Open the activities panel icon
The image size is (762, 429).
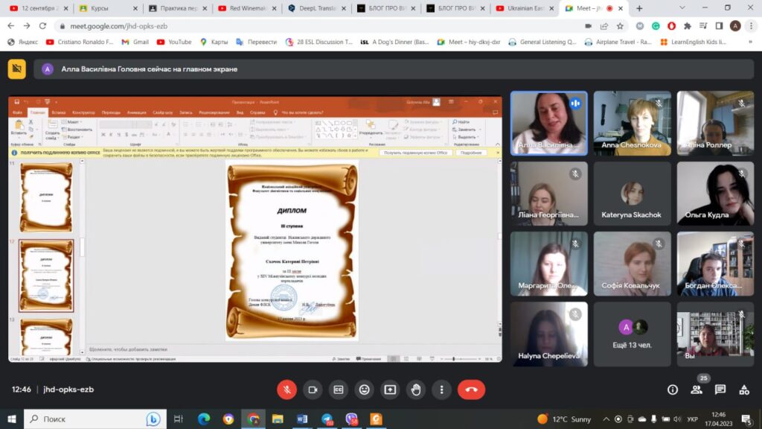(744, 390)
